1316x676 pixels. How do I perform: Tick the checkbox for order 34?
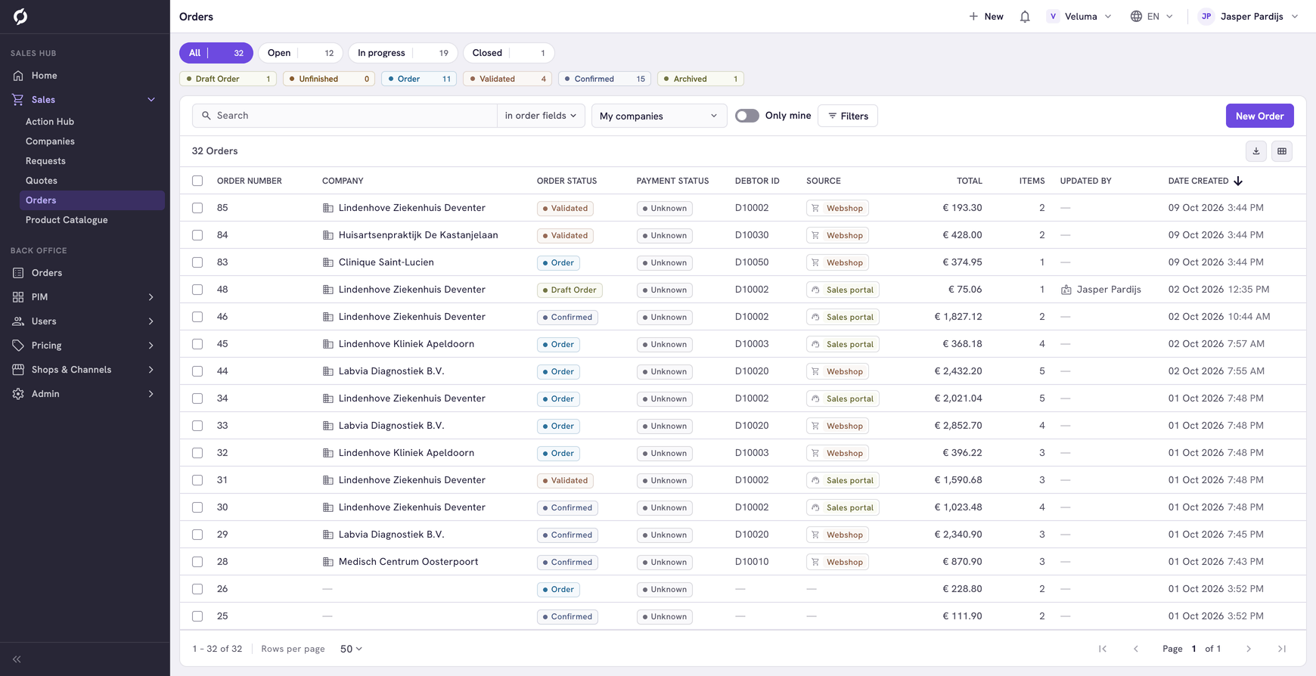point(197,398)
